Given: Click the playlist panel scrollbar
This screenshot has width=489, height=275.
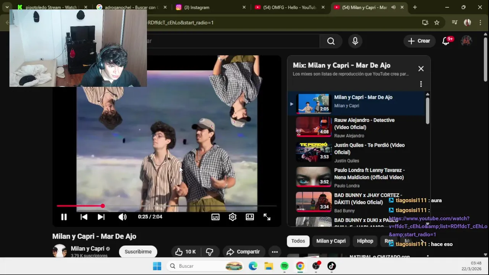Looking at the screenshot, I should click(x=427, y=111).
